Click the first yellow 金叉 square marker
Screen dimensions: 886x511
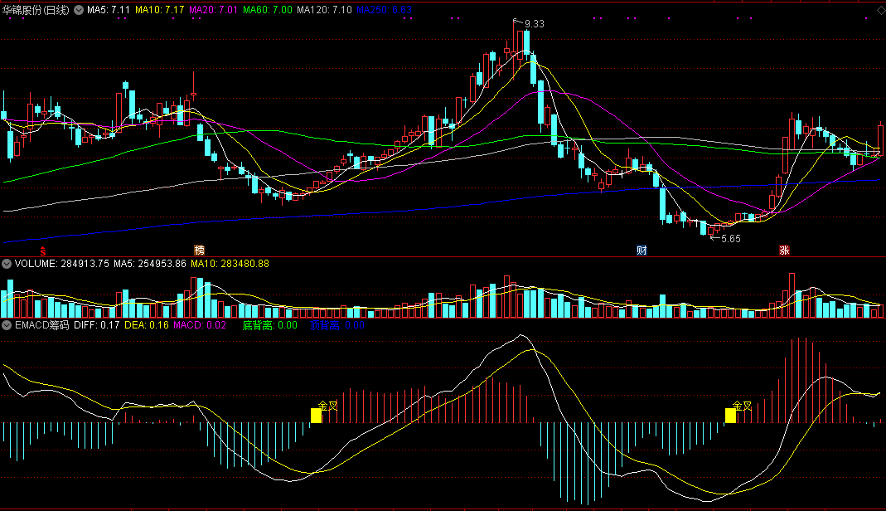click(317, 416)
